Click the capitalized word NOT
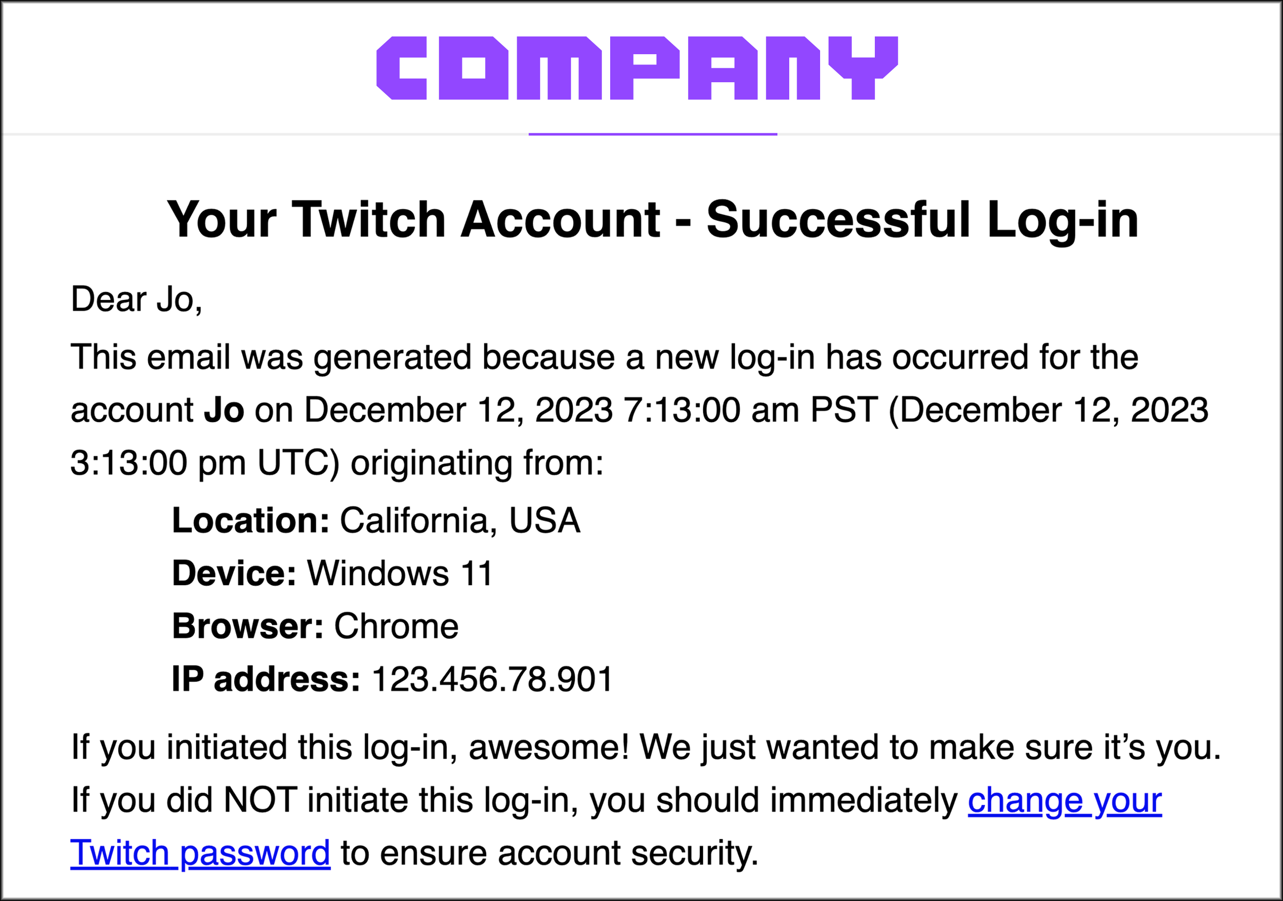Screen dimensions: 1283x901 260,801
